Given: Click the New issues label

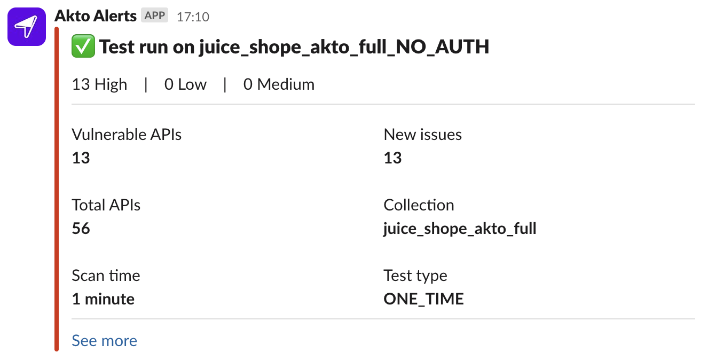Looking at the screenshot, I should tap(422, 135).
